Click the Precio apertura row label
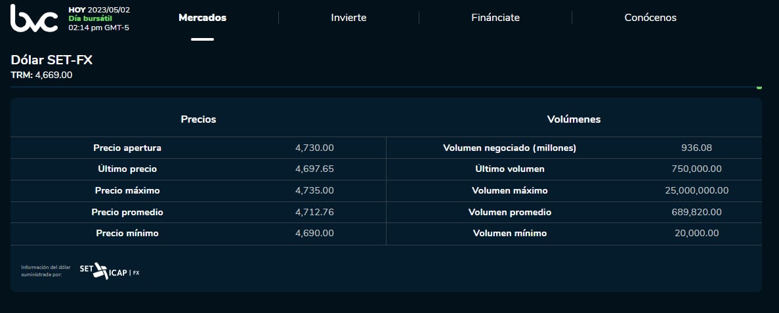 [x=127, y=148]
